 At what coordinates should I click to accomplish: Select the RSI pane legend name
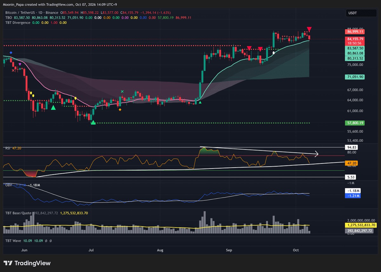coord(8,148)
